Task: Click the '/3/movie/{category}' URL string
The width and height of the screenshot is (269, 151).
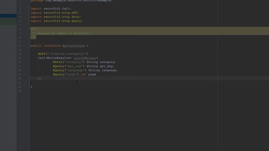Action: coord(67,54)
